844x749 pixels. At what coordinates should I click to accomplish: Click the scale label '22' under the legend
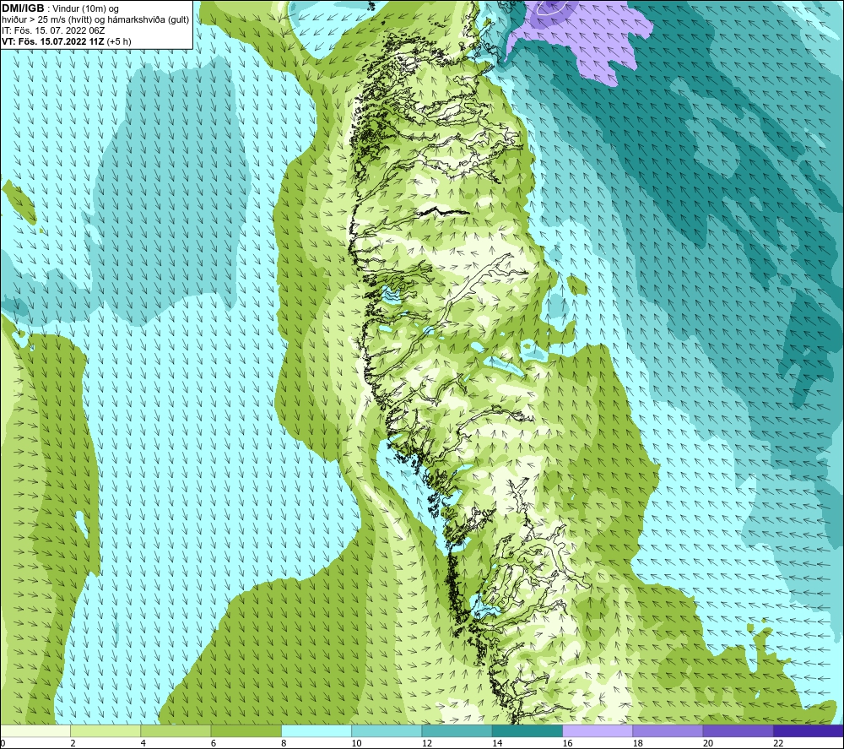(778, 743)
